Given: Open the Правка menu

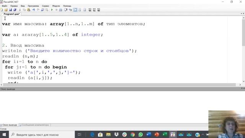Looking at the screenshot, I should click(14, 6).
